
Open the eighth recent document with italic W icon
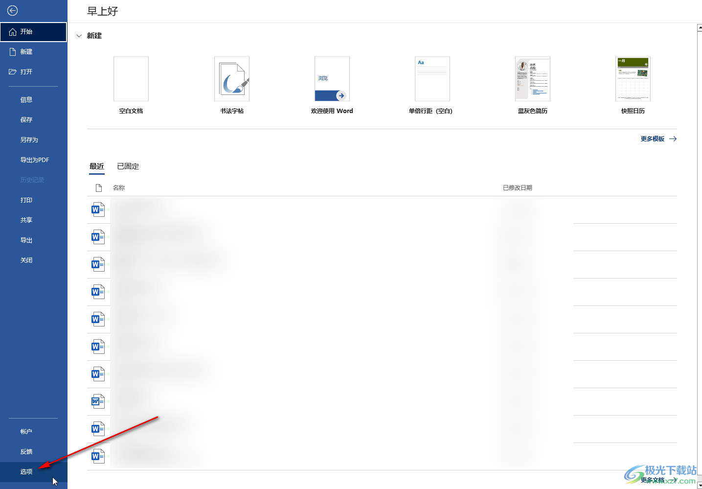point(98,401)
